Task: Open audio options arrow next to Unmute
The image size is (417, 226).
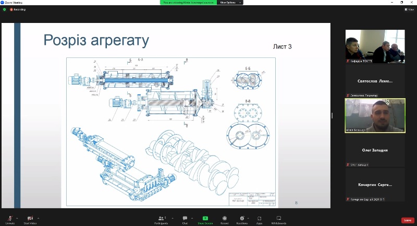Action: pos(17,218)
